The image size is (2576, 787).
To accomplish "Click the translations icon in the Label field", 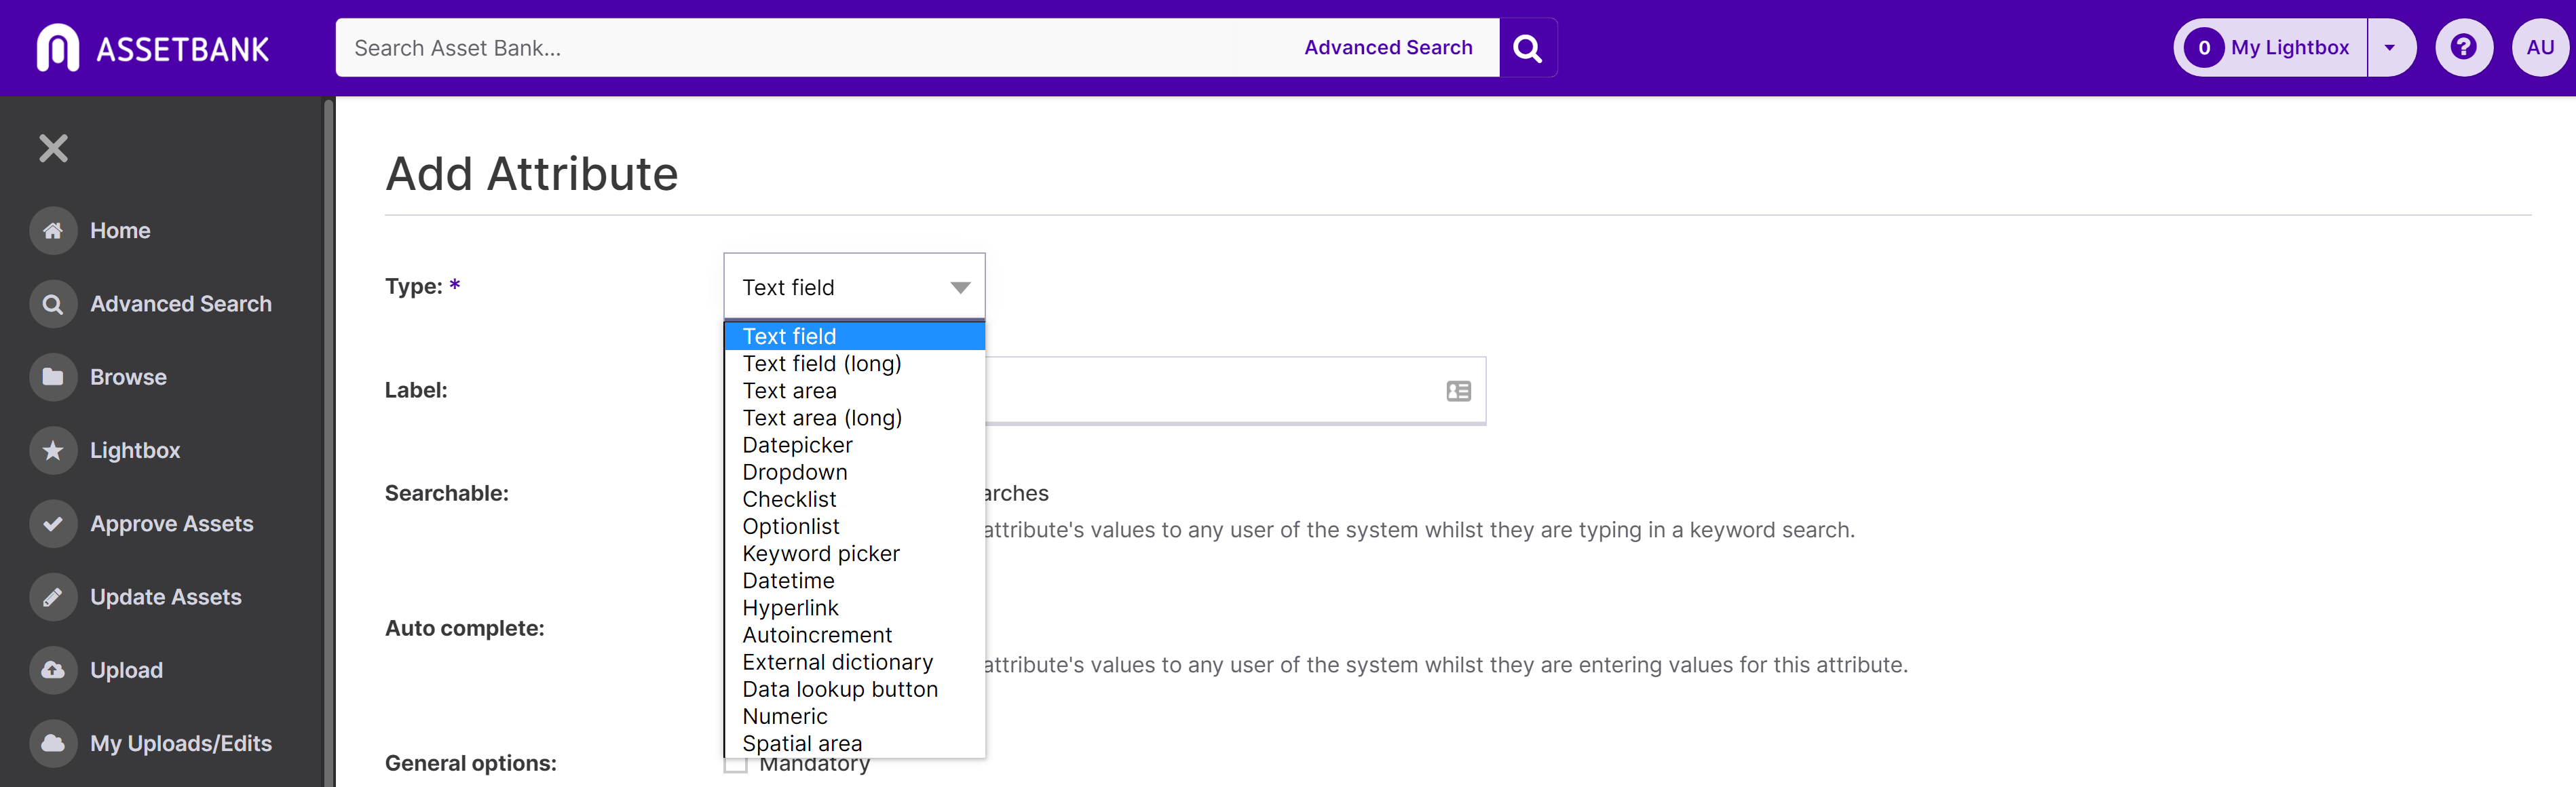I will point(1458,391).
